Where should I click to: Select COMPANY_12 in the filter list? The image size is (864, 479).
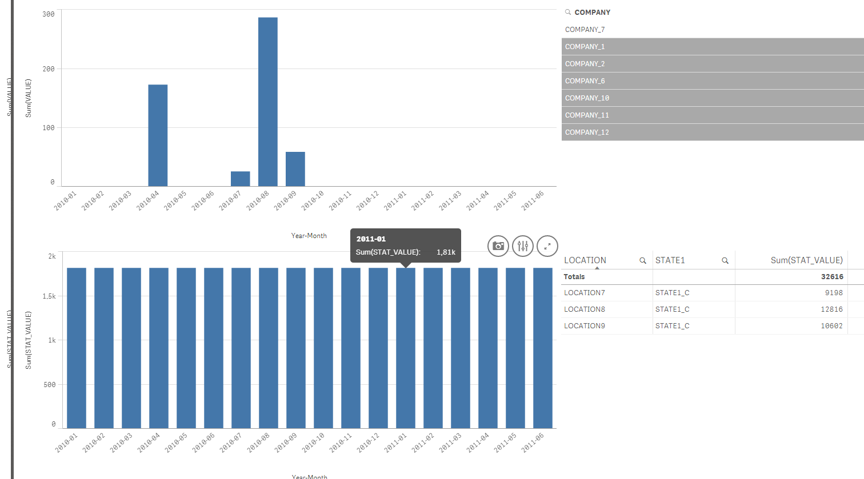point(713,132)
